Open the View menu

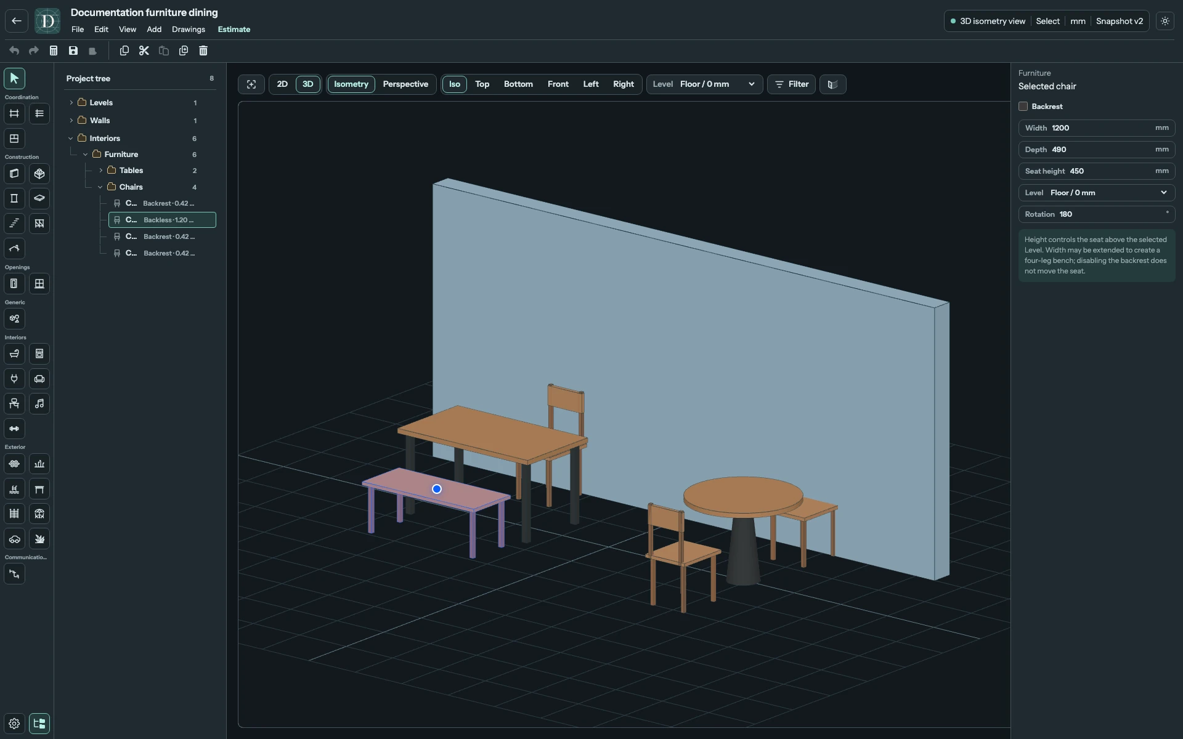tap(128, 30)
